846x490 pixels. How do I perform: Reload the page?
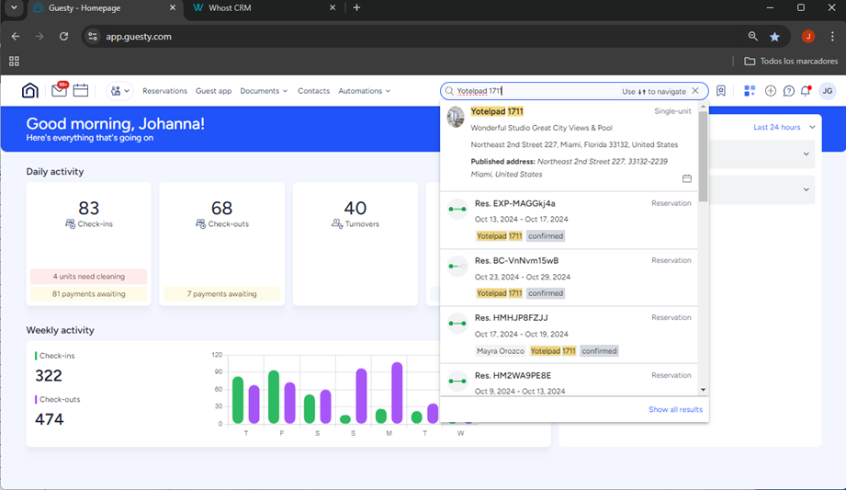click(x=63, y=36)
